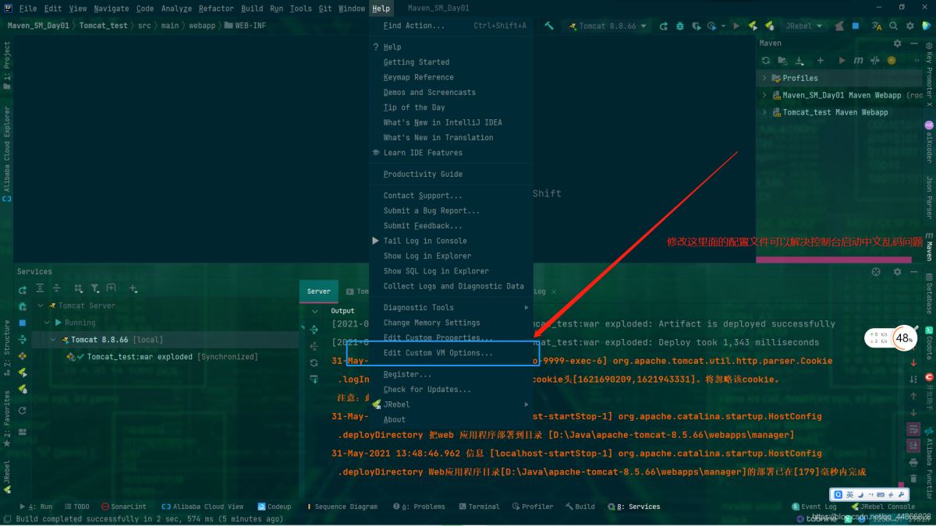Expand the Profiles node in Maven panel

coord(763,78)
